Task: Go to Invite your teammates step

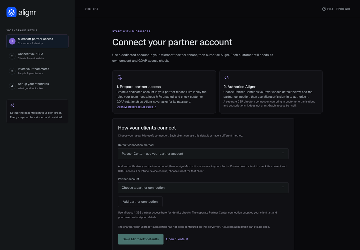Action: [x=37, y=71]
